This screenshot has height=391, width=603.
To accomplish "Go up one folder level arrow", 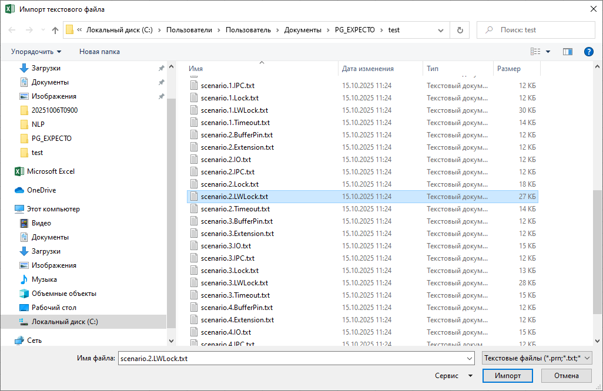I will coord(55,30).
